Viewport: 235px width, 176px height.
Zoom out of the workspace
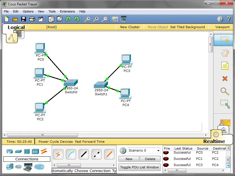coord(104,19)
